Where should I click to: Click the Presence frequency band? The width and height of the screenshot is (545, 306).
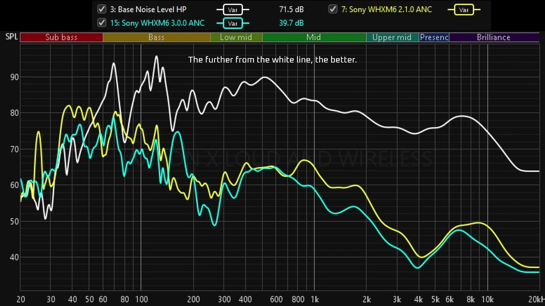434,37
